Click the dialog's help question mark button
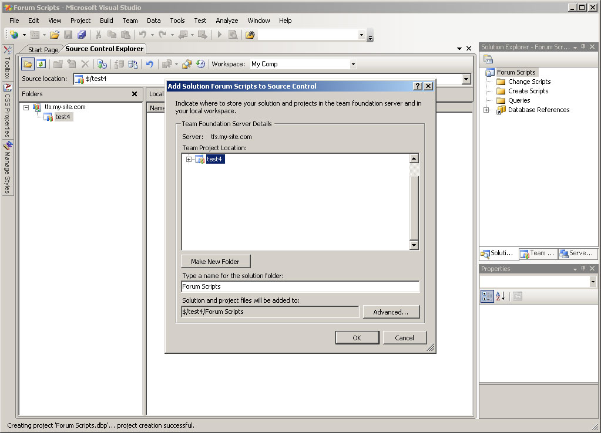The image size is (601, 433). [418, 86]
